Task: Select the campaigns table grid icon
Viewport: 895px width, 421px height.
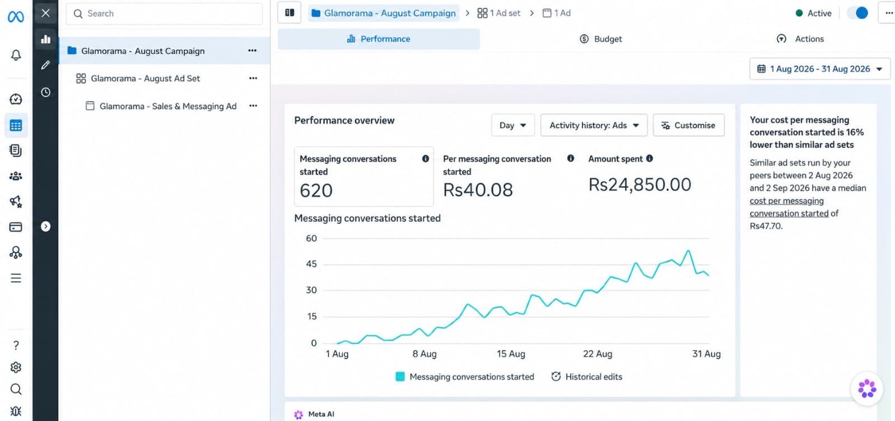Action: [x=16, y=125]
